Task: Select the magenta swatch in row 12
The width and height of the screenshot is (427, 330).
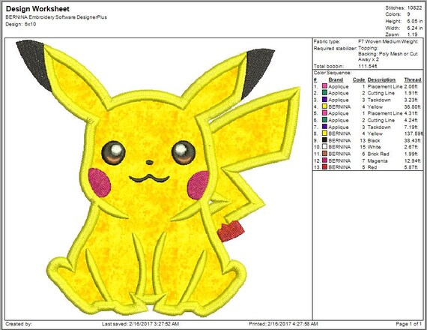Action: click(x=324, y=160)
